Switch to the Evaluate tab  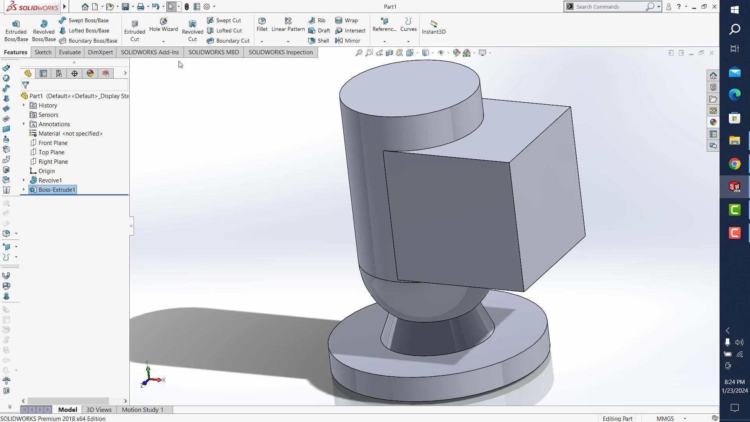70,52
